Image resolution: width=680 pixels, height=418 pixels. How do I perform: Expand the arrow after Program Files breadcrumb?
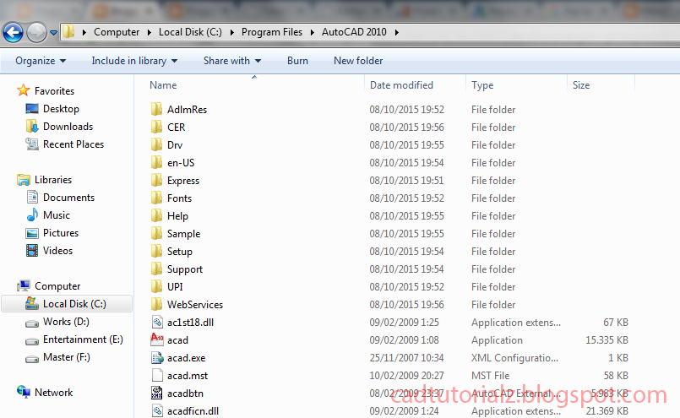[313, 32]
